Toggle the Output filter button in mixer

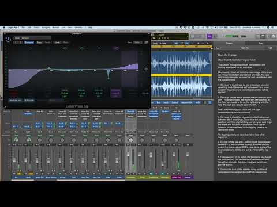coord(175,102)
